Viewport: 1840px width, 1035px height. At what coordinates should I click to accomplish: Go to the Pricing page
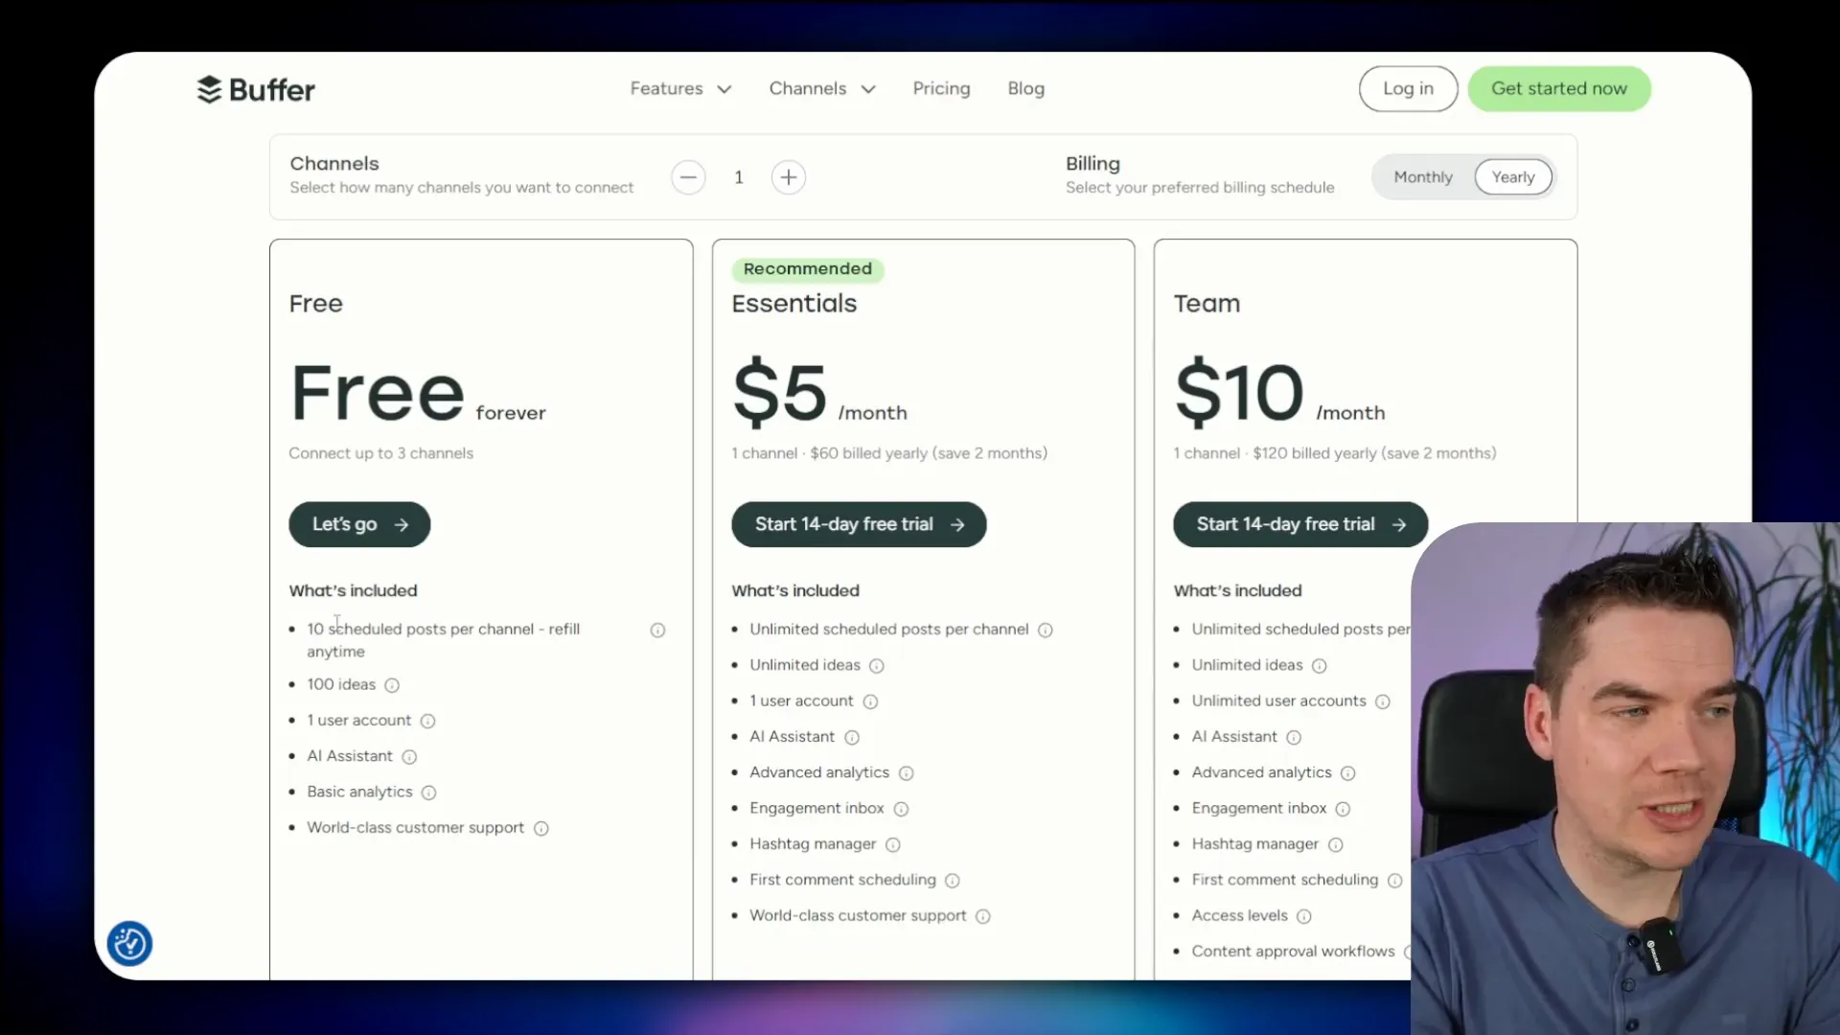pos(941,88)
